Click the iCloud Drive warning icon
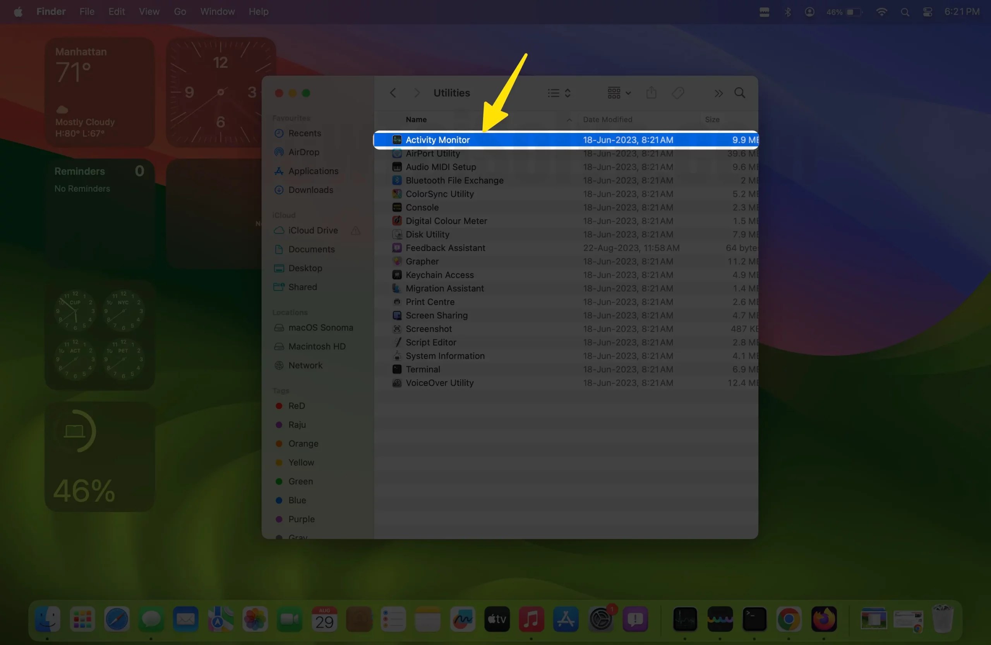The height and width of the screenshot is (645, 991). point(355,230)
